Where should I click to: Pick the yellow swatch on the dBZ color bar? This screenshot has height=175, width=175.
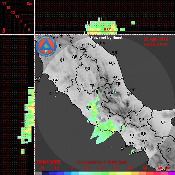point(127,173)
